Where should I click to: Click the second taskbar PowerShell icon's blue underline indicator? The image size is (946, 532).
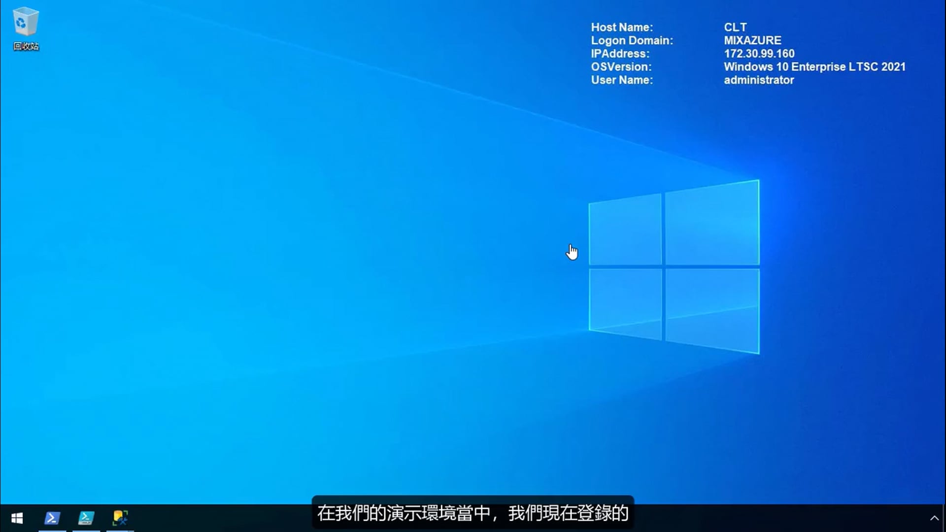86,530
